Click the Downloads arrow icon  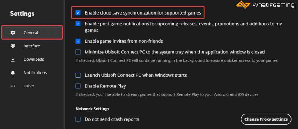coord(13,59)
